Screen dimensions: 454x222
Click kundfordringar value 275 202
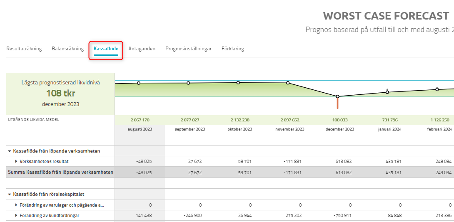(293, 215)
